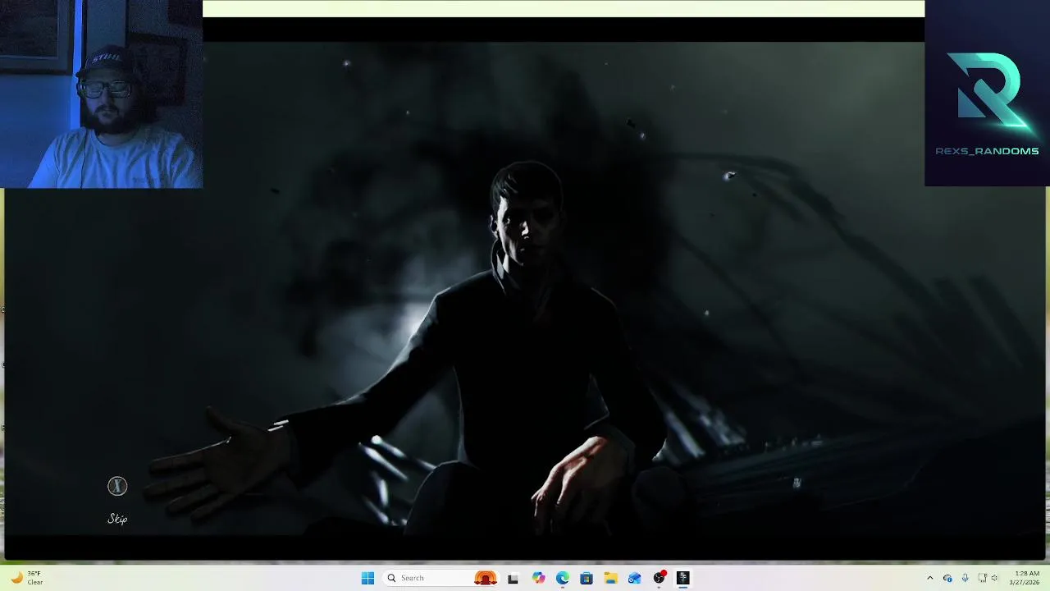Focus the taskbar Search box
The height and width of the screenshot is (591, 1050).
[441, 578]
